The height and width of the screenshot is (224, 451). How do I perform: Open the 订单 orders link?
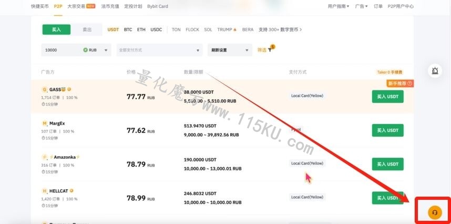(x=378, y=6)
